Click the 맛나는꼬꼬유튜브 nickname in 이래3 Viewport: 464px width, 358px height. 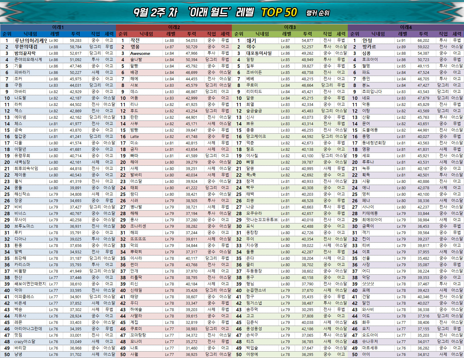coord(262,220)
